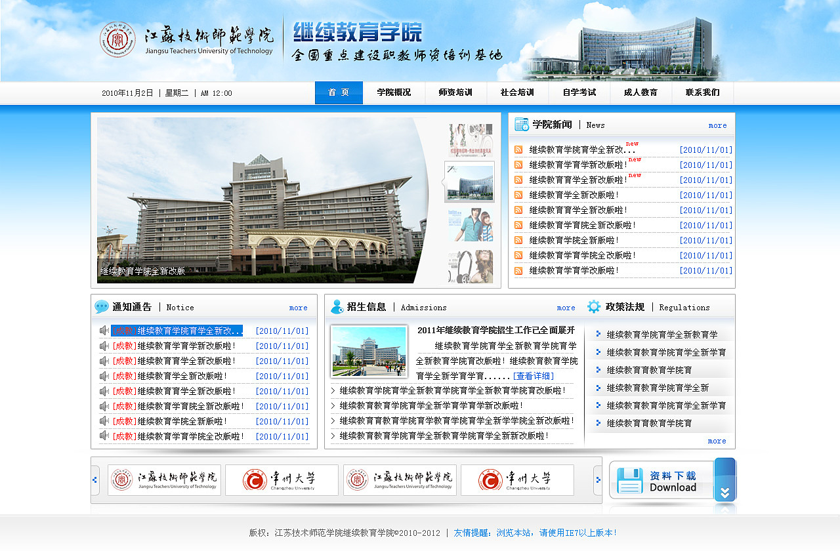Click the 学院新闻 calendar icon
Viewport: 840px width, 551px height.
click(522, 123)
